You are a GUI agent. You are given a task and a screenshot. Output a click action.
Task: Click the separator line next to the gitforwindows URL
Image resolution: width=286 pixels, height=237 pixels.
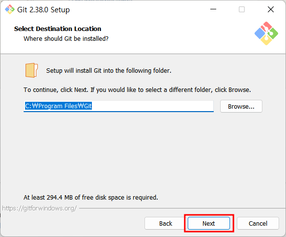(x=182, y=208)
